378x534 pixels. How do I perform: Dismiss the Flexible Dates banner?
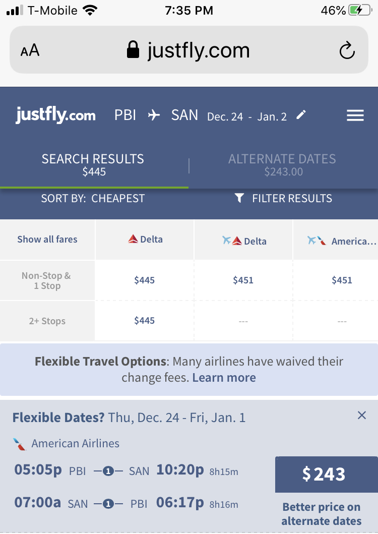pyautogui.click(x=361, y=415)
